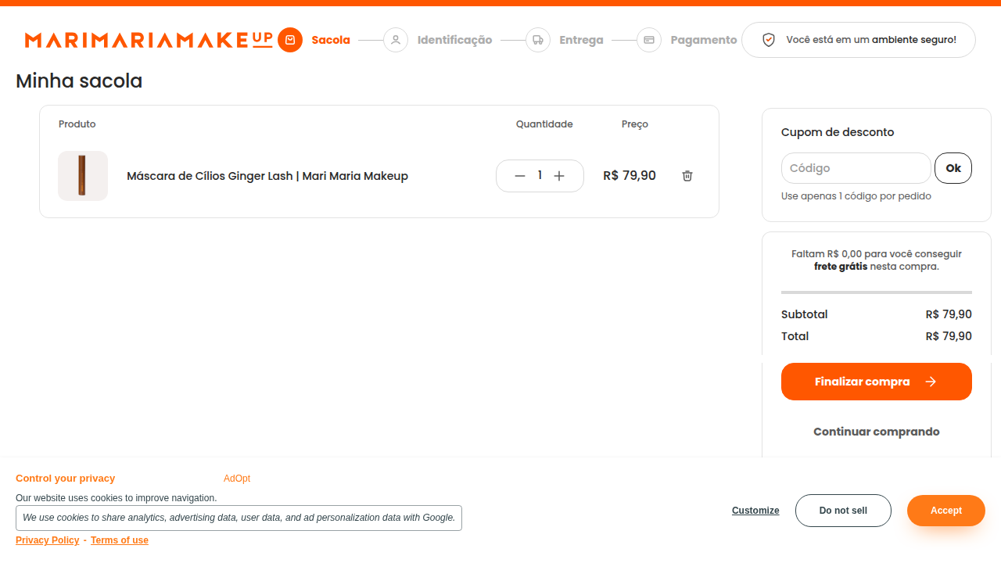Apply the coupon with the Ok button
1001x563 pixels.
pyautogui.click(x=953, y=168)
